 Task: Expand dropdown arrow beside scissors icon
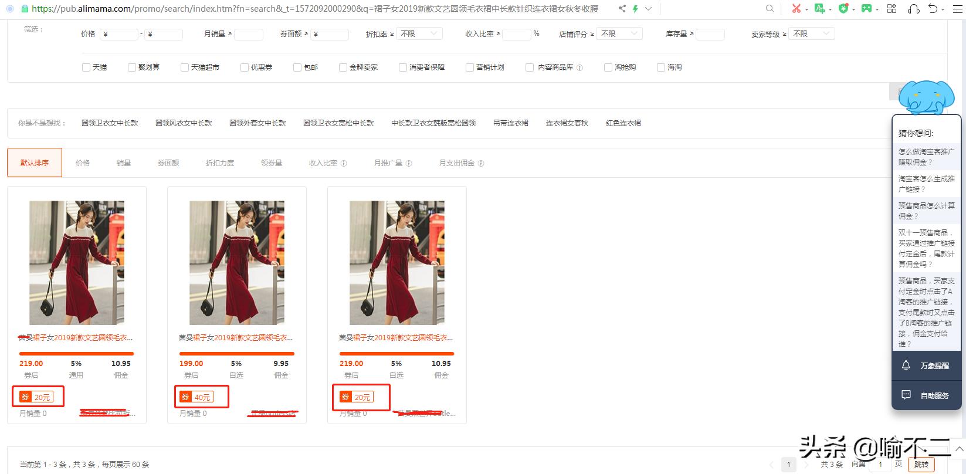pos(806,9)
